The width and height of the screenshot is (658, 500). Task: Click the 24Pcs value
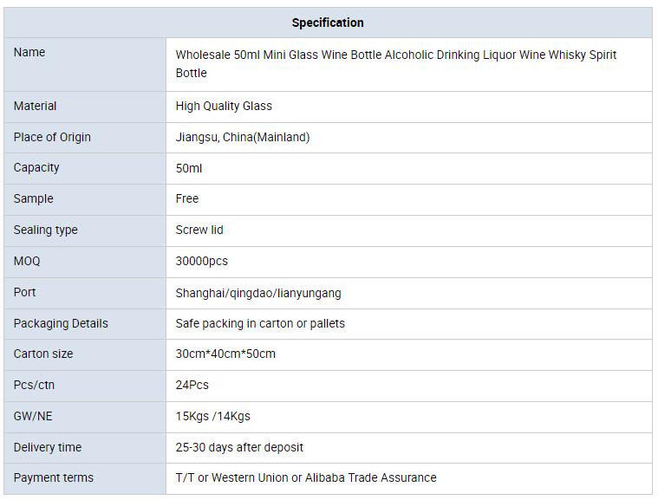coord(192,385)
